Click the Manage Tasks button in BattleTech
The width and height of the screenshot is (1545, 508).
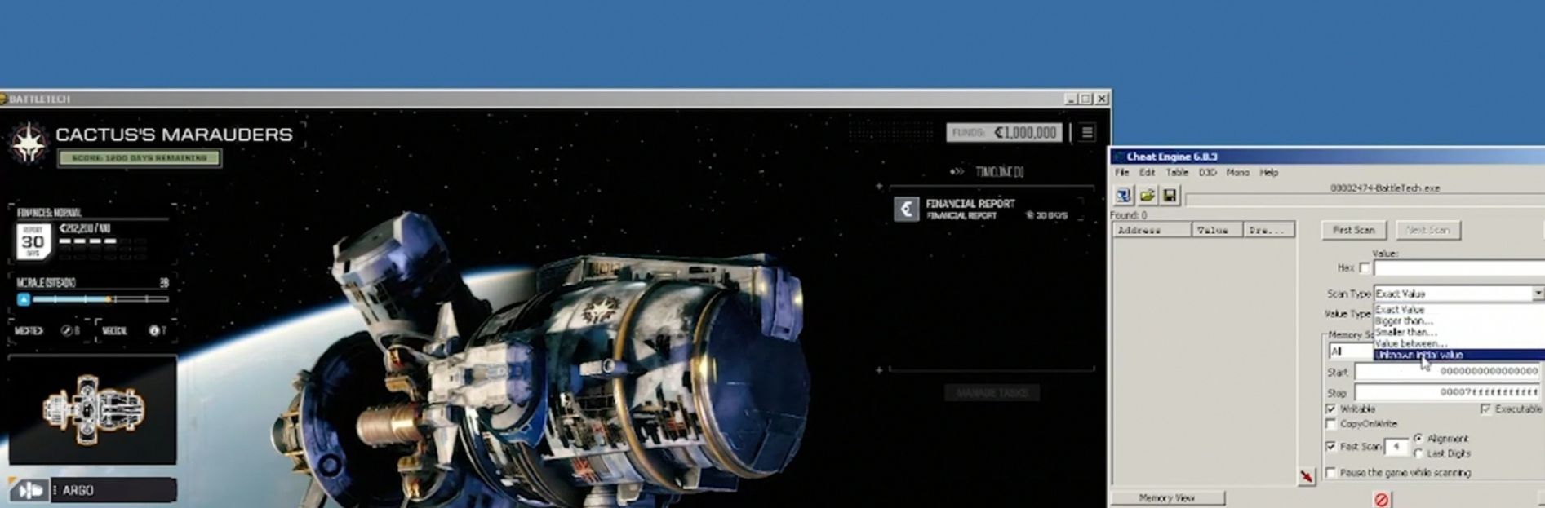pos(992,393)
